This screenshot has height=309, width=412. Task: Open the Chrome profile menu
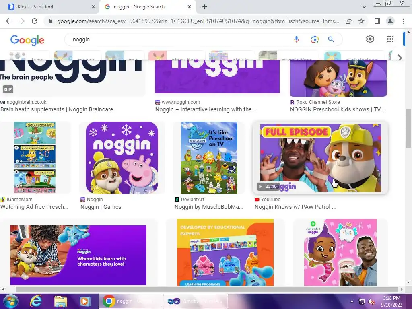point(390,21)
